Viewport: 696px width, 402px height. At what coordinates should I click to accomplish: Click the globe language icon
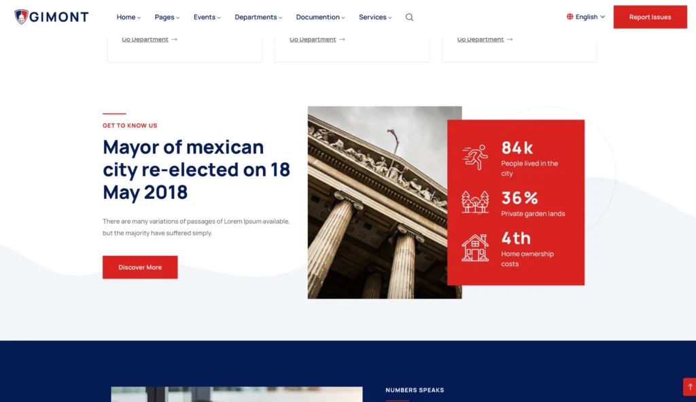[570, 17]
